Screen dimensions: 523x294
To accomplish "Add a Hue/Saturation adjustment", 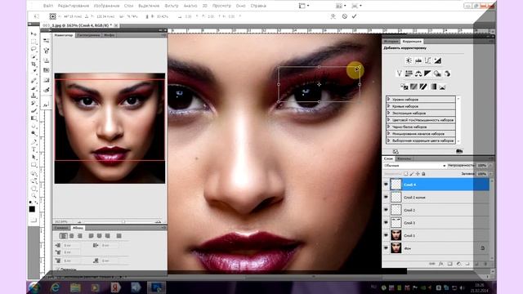I will coord(409,73).
